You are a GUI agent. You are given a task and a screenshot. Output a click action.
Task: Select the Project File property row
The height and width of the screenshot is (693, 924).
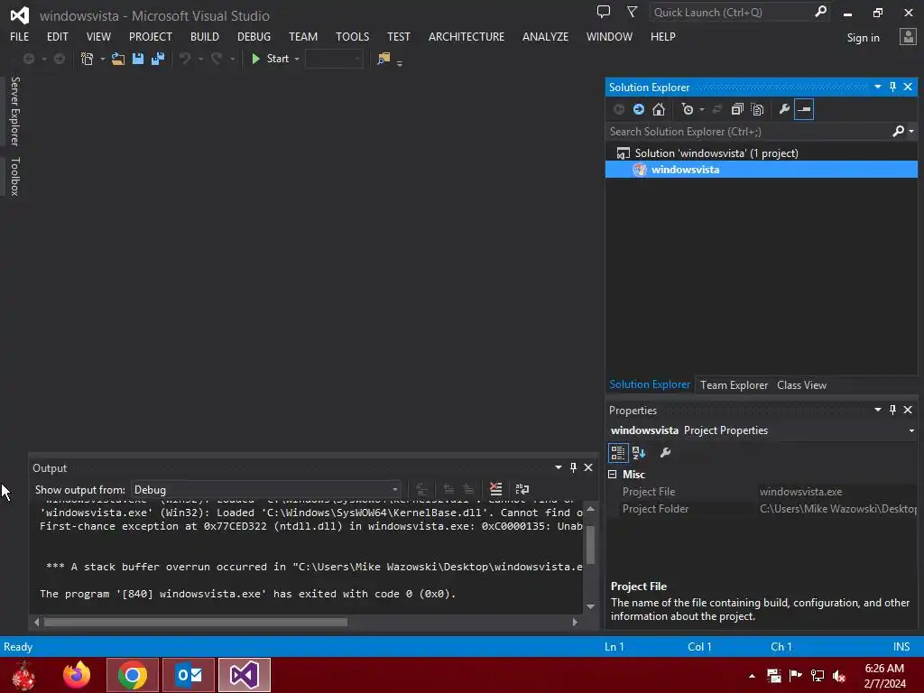tap(762, 492)
